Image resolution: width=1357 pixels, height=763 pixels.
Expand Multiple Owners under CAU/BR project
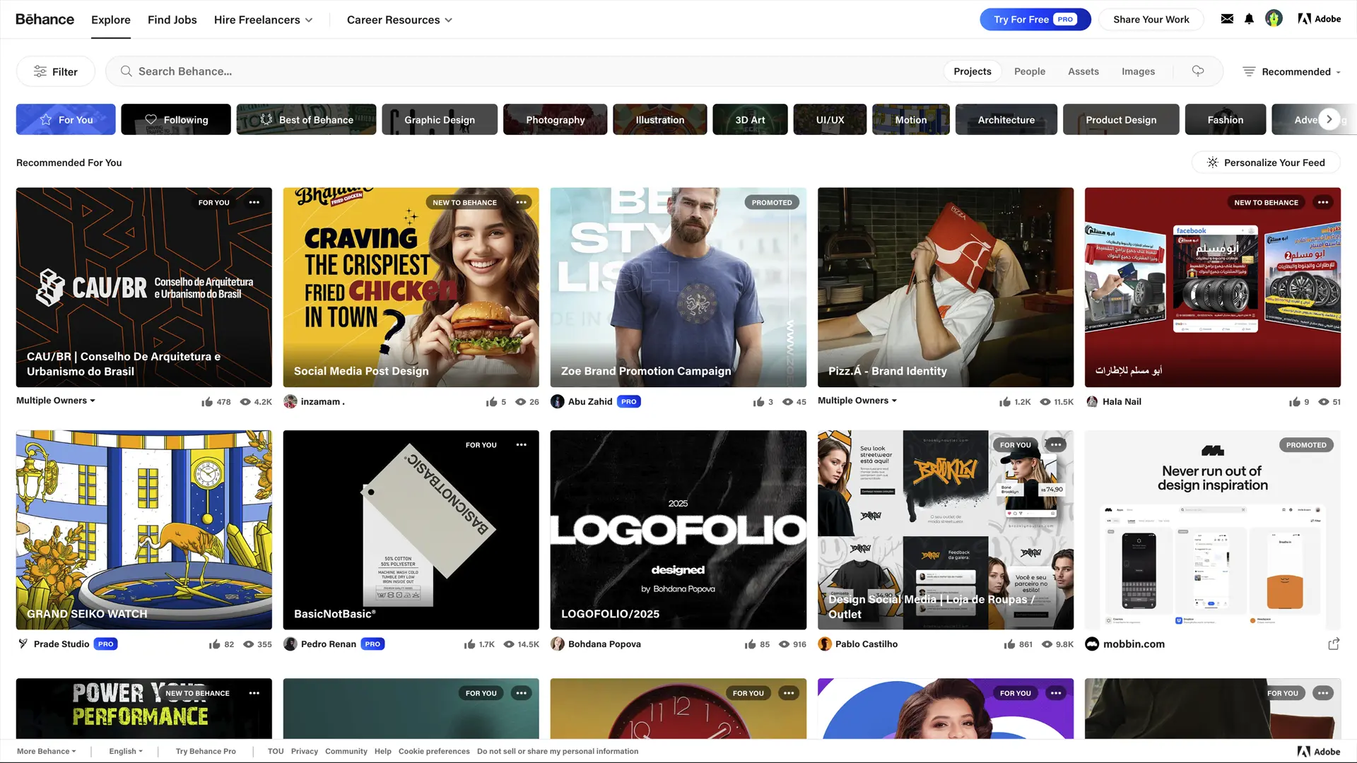pyautogui.click(x=56, y=401)
